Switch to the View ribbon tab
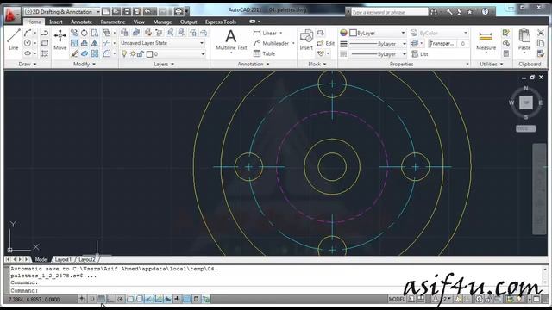 139,22
